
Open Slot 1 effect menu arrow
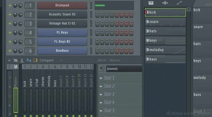[101, 78]
